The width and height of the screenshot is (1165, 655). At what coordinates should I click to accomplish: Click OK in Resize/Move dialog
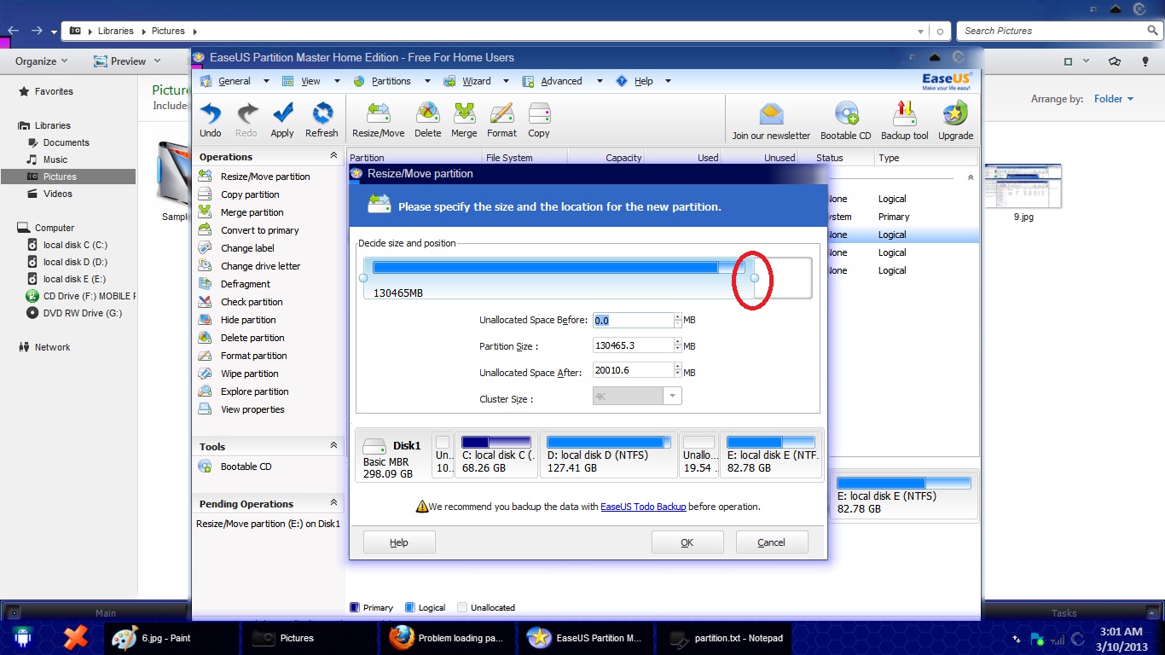click(x=687, y=542)
